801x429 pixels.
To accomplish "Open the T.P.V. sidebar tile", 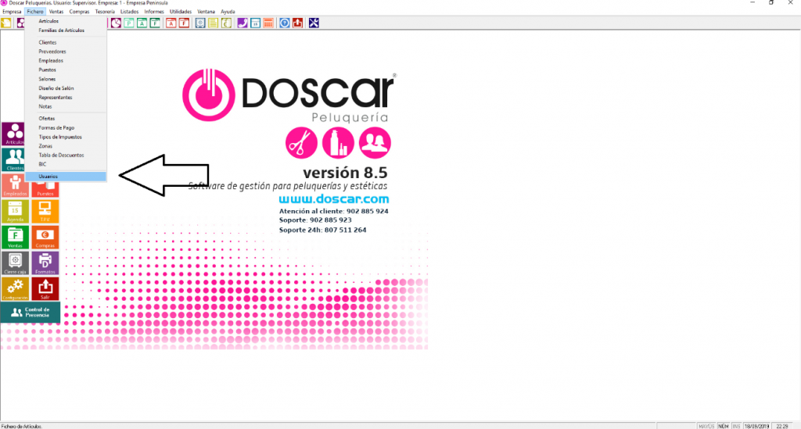I will [x=45, y=211].
